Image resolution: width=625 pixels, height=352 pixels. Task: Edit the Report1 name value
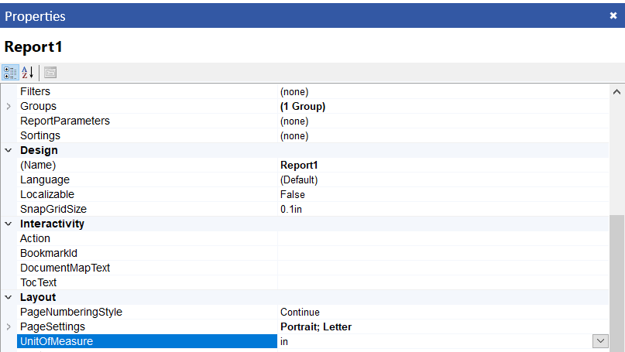click(x=299, y=166)
